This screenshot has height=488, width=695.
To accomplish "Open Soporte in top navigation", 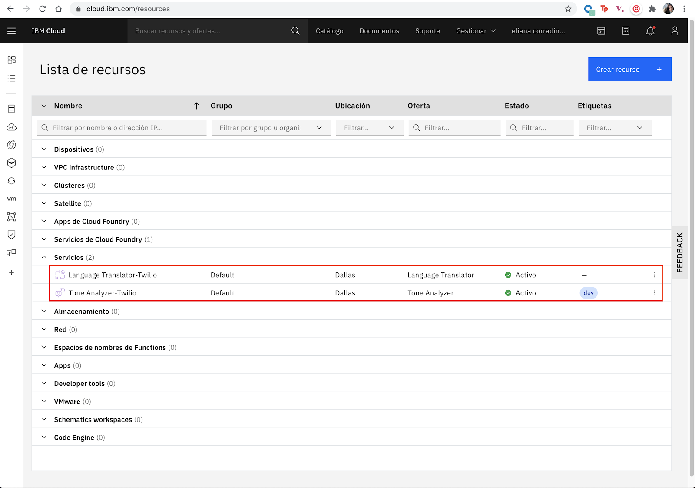I will 427,31.
